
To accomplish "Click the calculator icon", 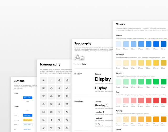I will pos(67,96).
